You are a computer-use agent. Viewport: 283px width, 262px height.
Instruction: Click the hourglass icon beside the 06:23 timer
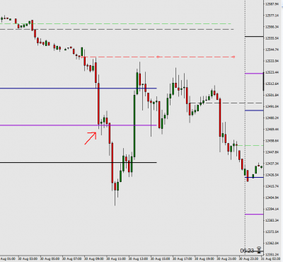(x=259, y=250)
